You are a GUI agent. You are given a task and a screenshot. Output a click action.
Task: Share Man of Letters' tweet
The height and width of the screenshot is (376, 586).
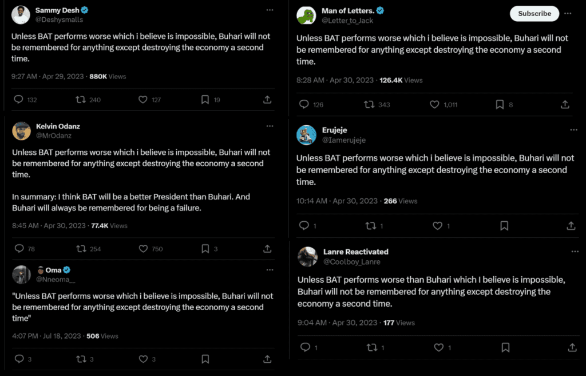565,104
